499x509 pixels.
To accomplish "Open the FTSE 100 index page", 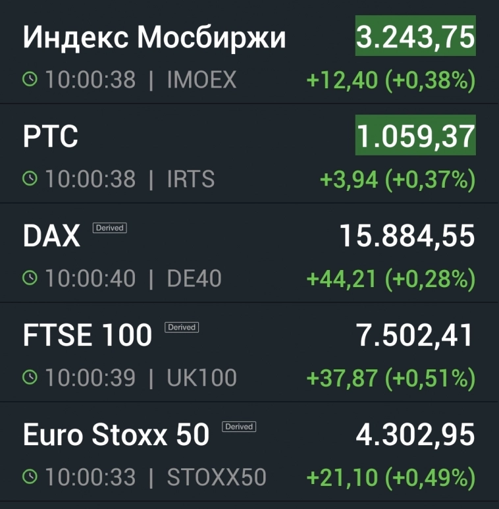I will 88,335.
